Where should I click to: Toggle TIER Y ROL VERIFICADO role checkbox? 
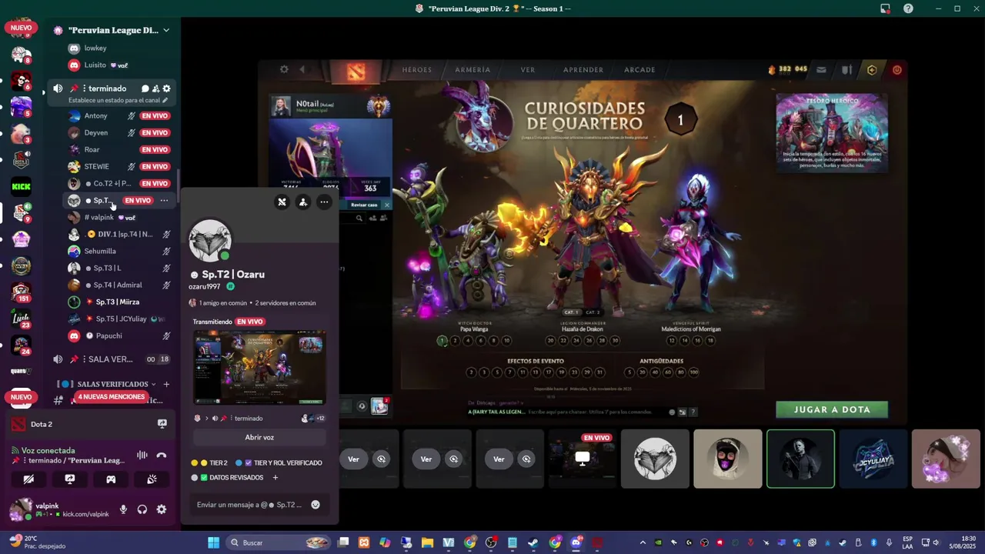pyautogui.click(x=248, y=463)
